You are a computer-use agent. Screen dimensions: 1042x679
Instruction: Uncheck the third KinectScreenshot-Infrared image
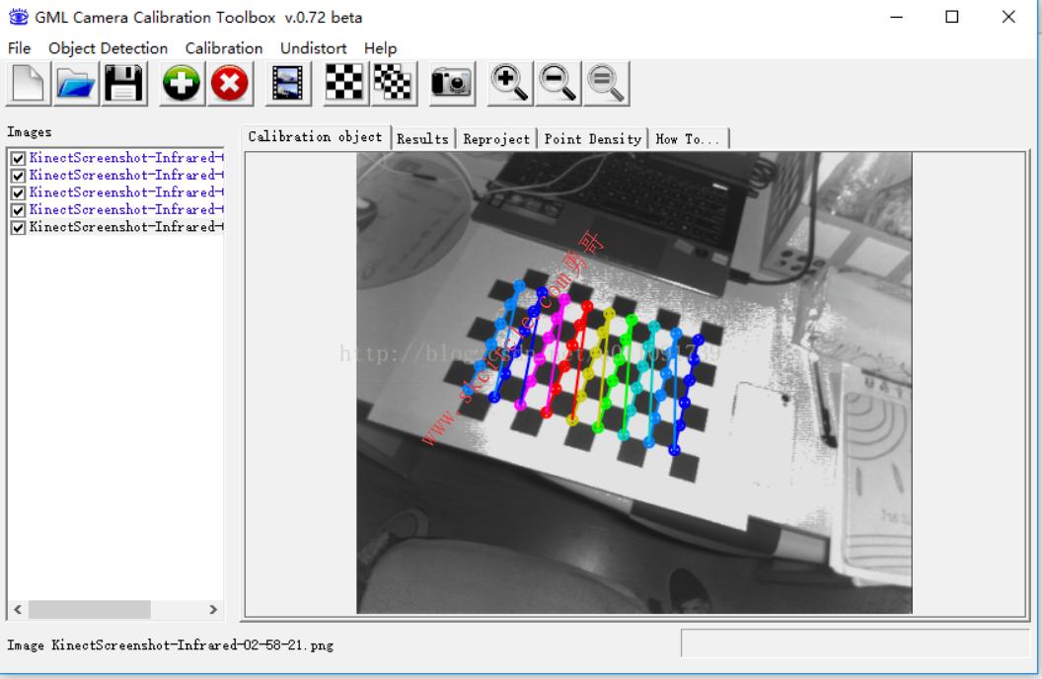(19, 193)
